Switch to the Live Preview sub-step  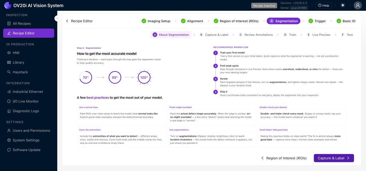coord(318,35)
